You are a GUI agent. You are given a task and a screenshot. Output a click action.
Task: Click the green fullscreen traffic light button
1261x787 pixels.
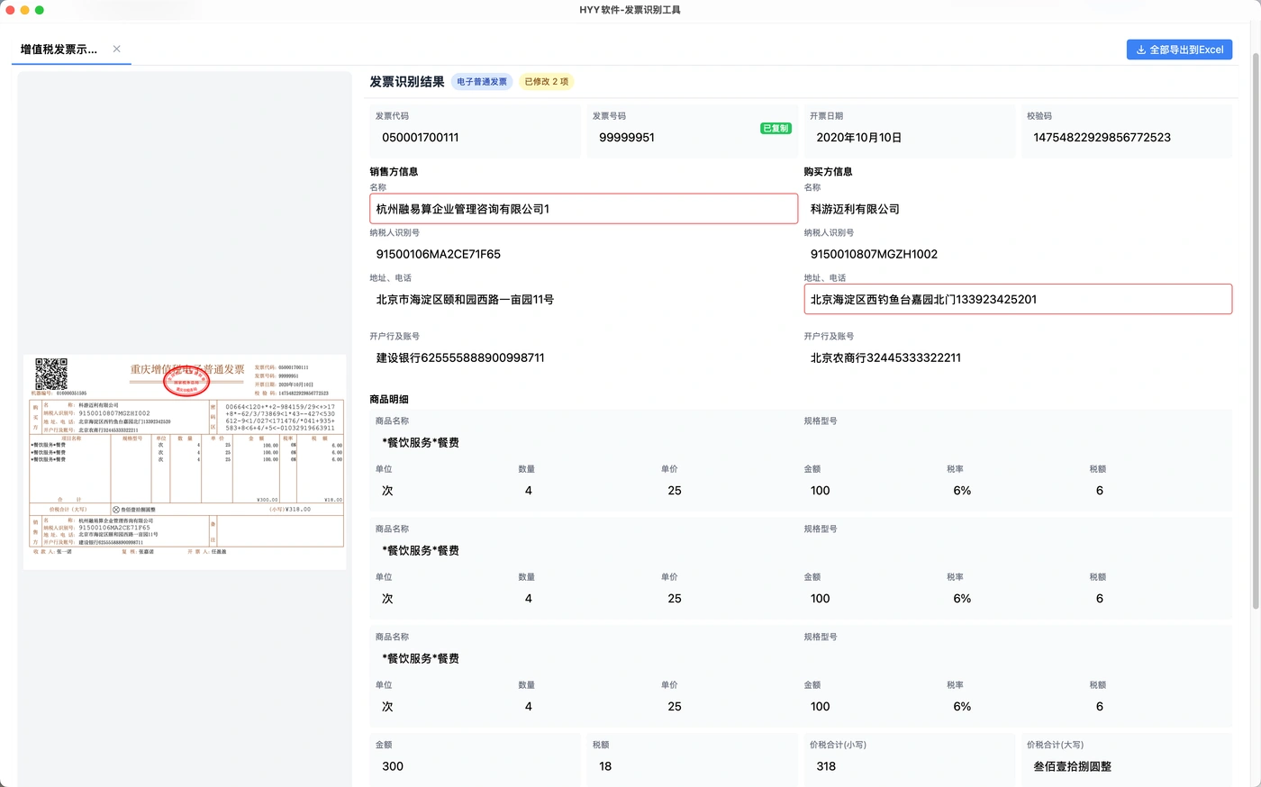click(38, 9)
